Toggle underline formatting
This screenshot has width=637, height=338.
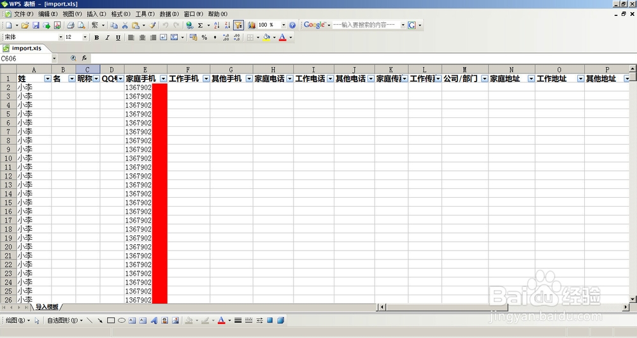[118, 38]
